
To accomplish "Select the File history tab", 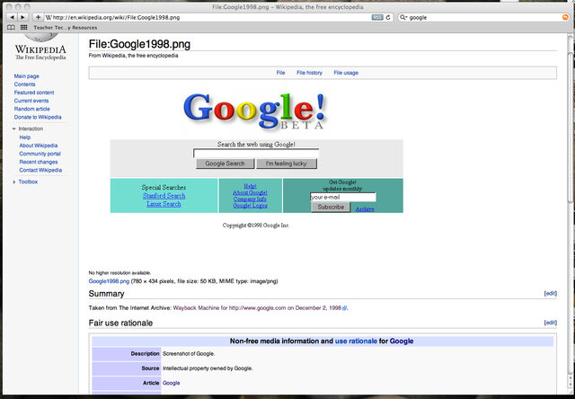I will point(309,73).
